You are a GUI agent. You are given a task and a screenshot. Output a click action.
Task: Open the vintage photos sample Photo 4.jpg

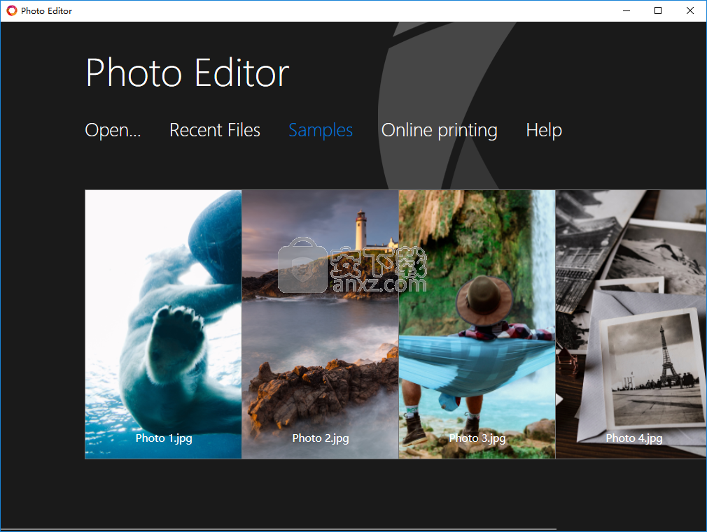(x=631, y=324)
